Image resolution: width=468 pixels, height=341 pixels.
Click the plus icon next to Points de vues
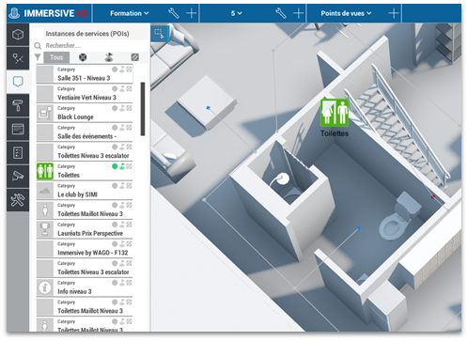point(394,13)
